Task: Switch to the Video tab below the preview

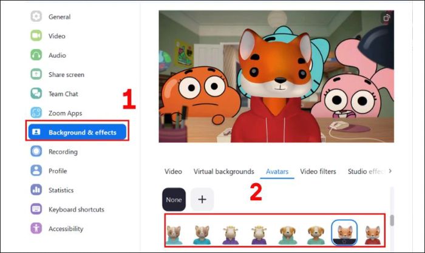Action: (173, 172)
